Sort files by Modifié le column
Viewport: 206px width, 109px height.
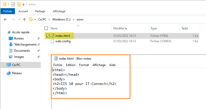[120, 28]
